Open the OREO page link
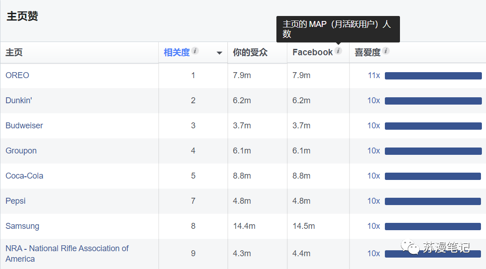The image size is (486, 269). click(17, 75)
